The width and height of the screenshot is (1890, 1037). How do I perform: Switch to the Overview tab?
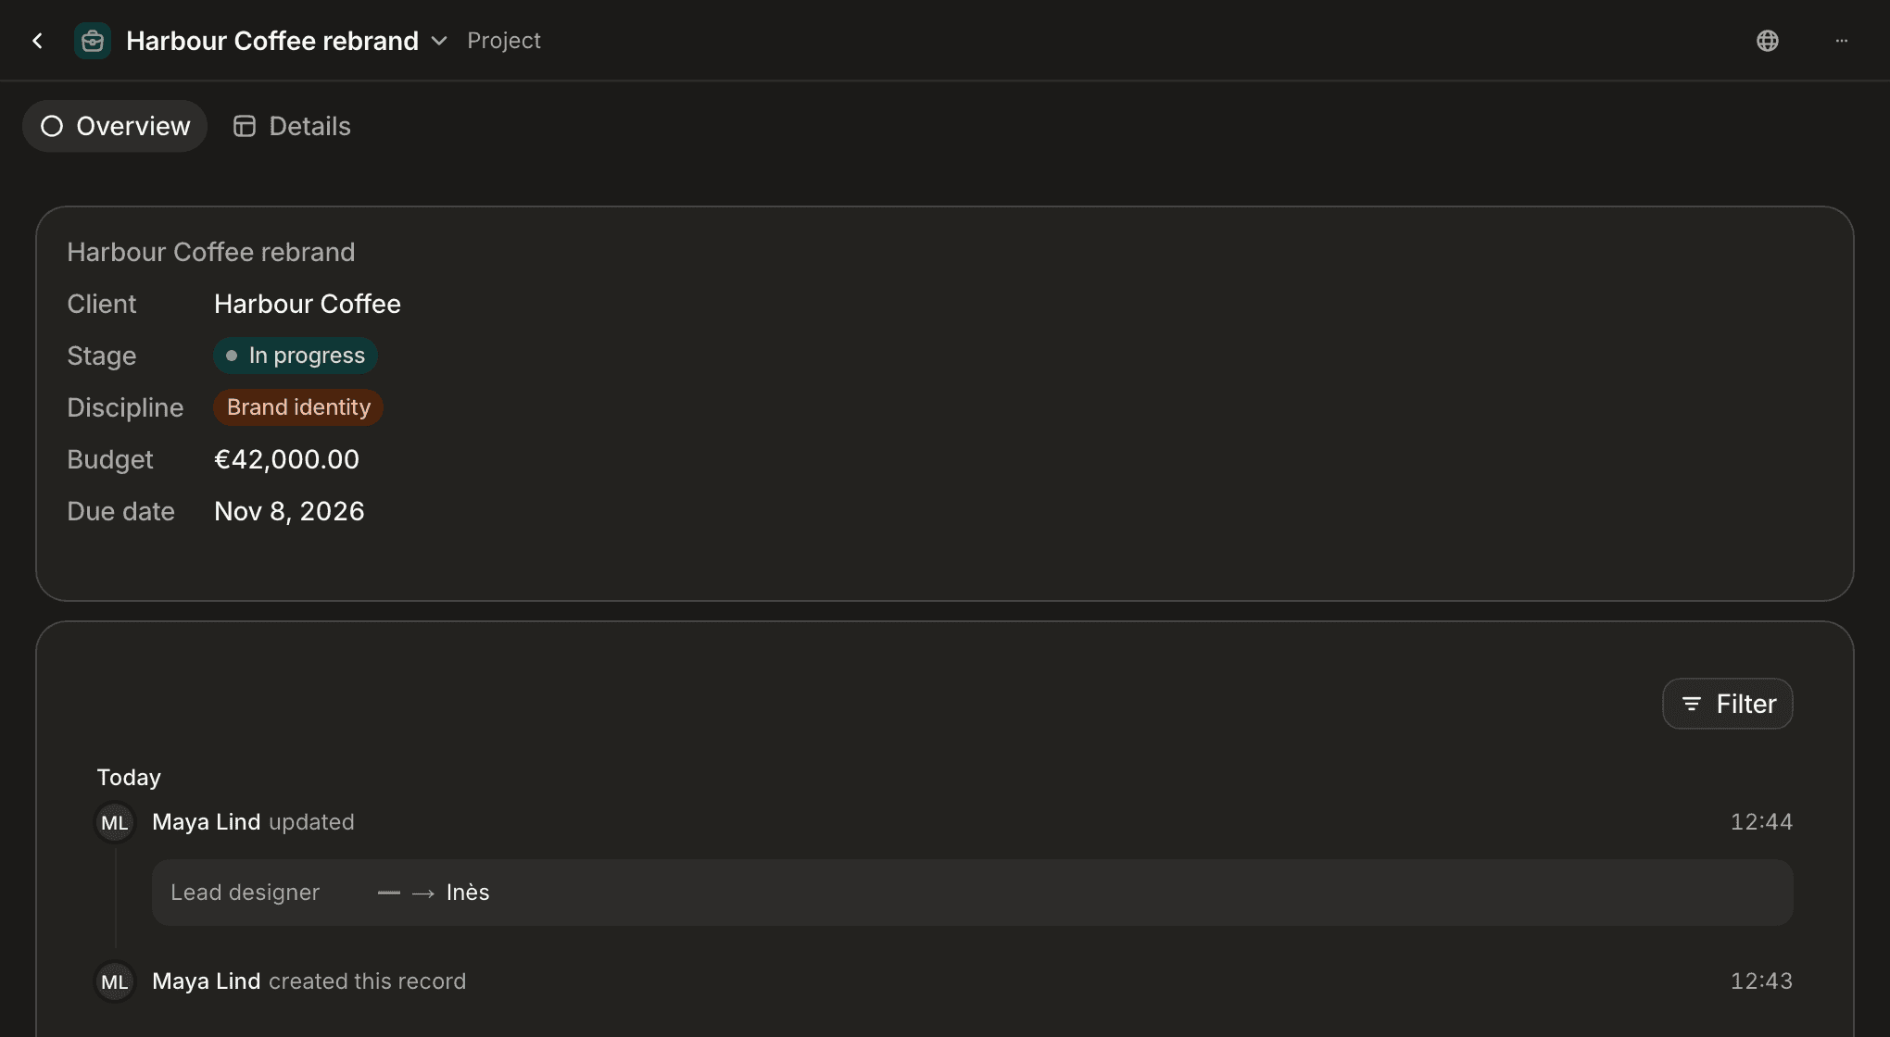[x=115, y=126]
